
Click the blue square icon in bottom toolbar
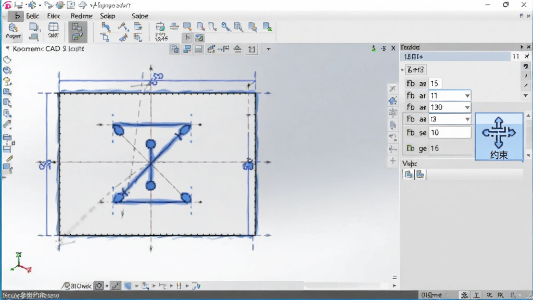click(128, 286)
